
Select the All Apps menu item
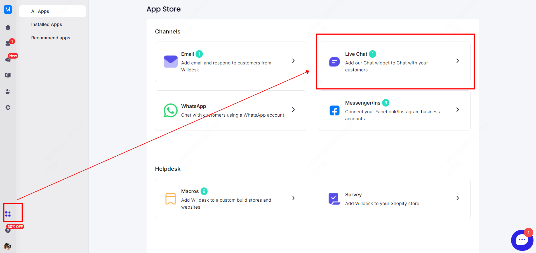(x=52, y=11)
